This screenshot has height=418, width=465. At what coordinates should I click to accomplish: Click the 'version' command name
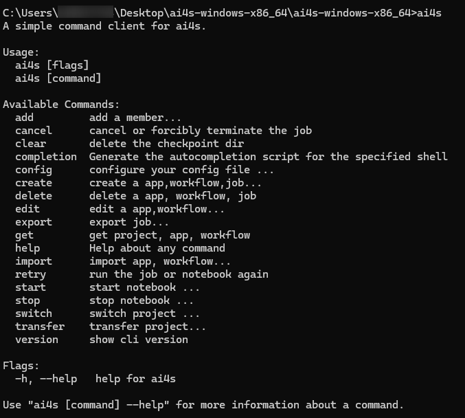tap(37, 340)
